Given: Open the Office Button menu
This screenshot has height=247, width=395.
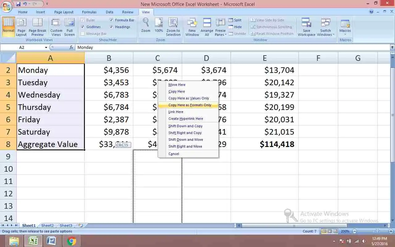Looking at the screenshot, I should pos(6,6).
